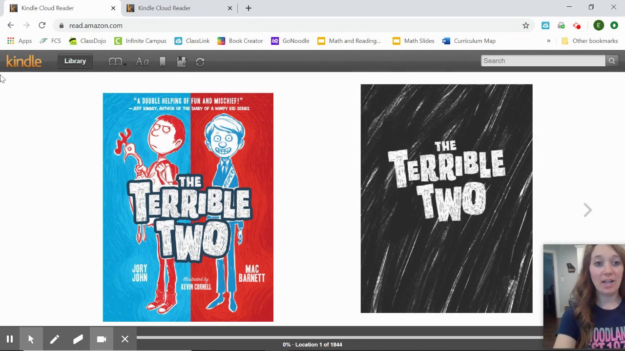The width and height of the screenshot is (625, 351).
Task: Toggle the recorder webcam camera
Action: pyautogui.click(x=102, y=339)
